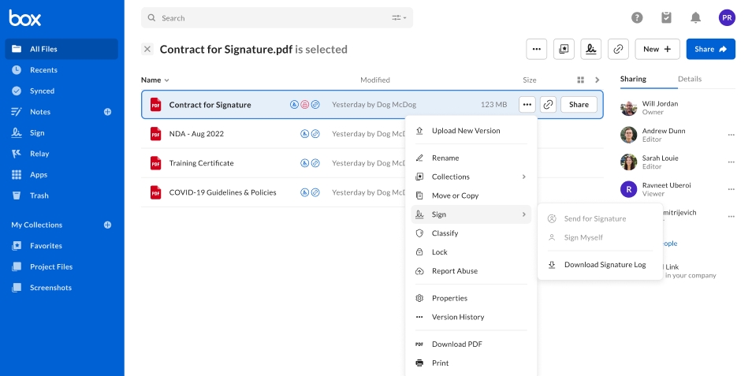Click the New button
752x376 pixels.
(657, 49)
